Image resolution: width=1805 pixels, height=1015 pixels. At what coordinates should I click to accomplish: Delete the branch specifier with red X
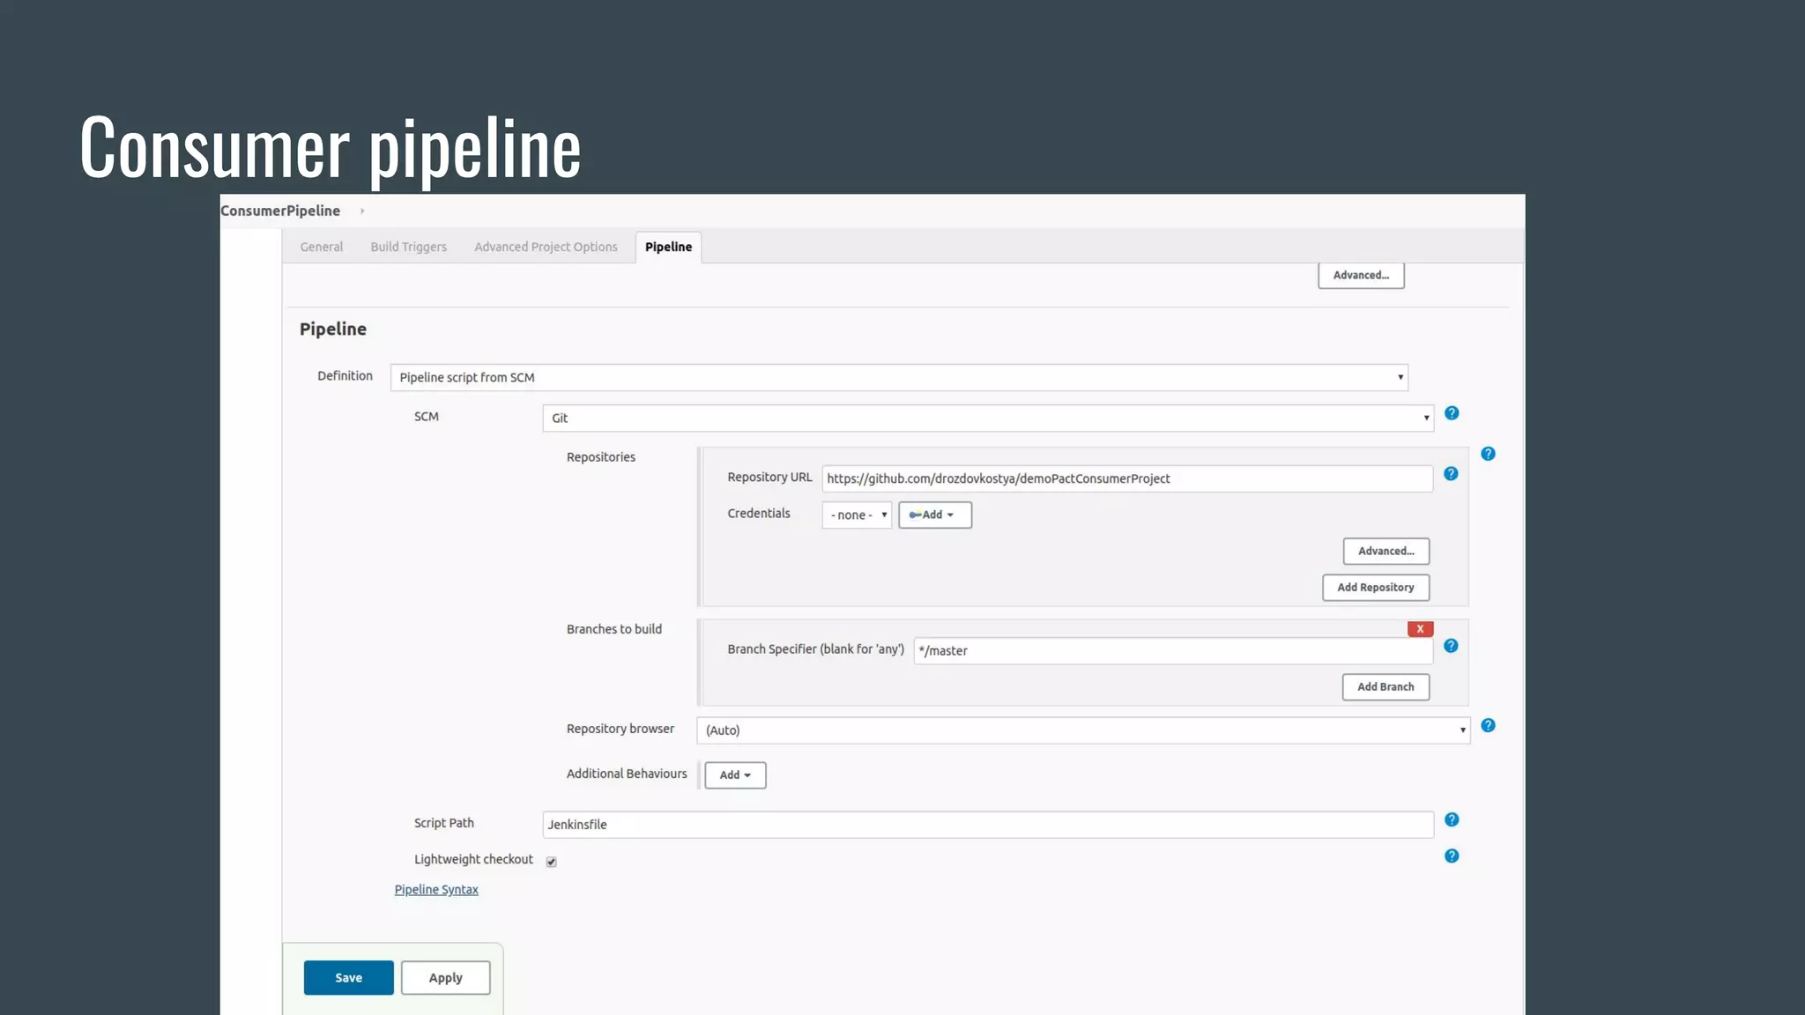point(1420,629)
